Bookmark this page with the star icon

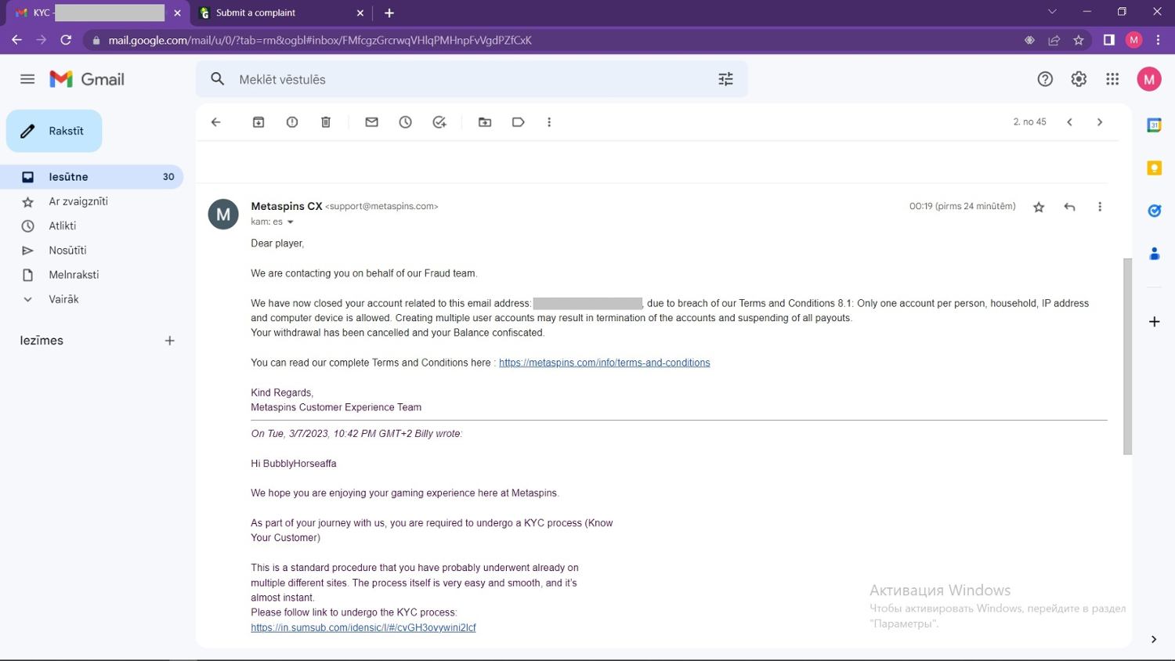1079,40
